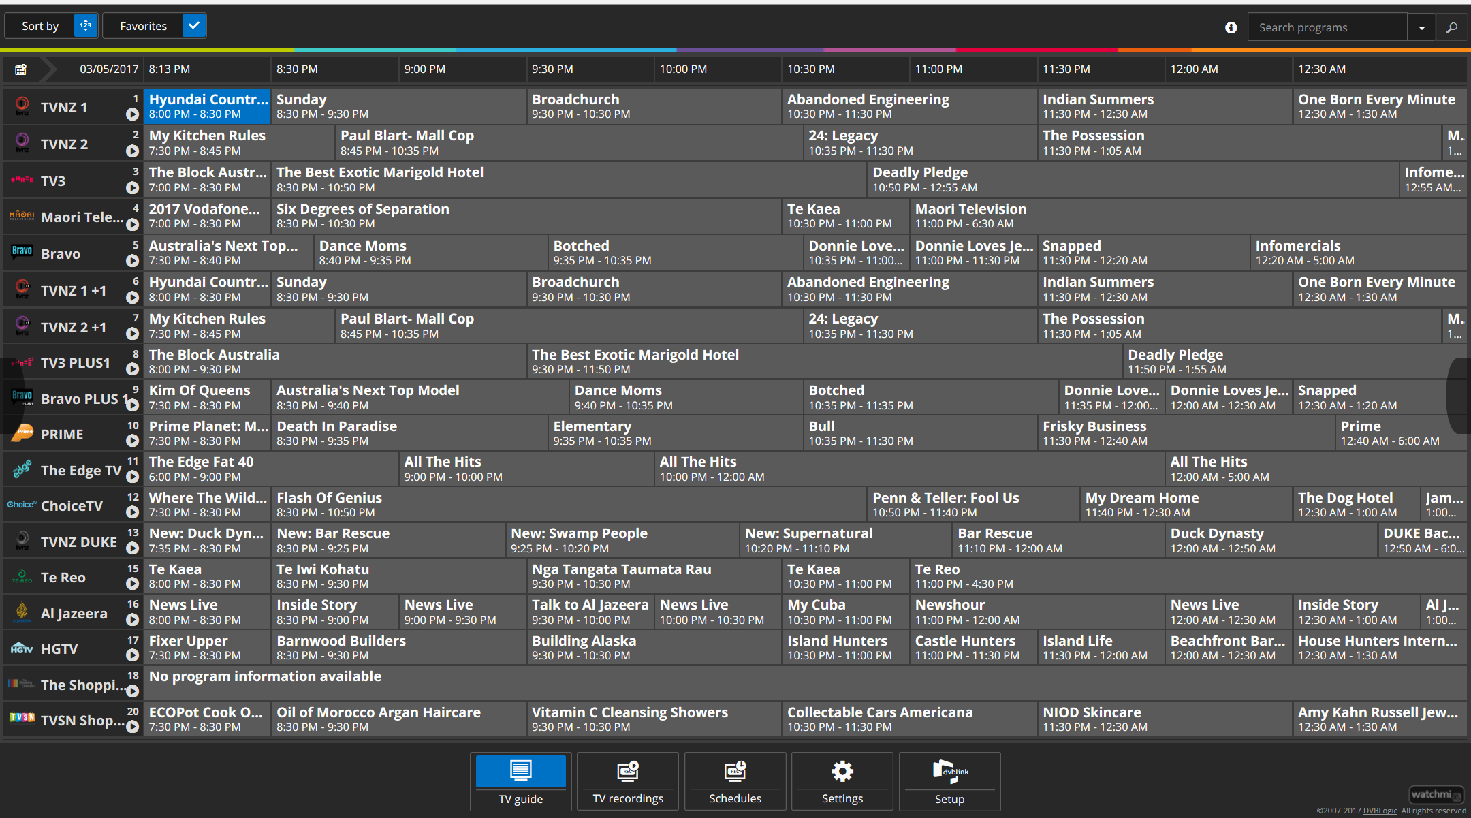Click the play icon for TVNZ 1 +1

click(133, 298)
